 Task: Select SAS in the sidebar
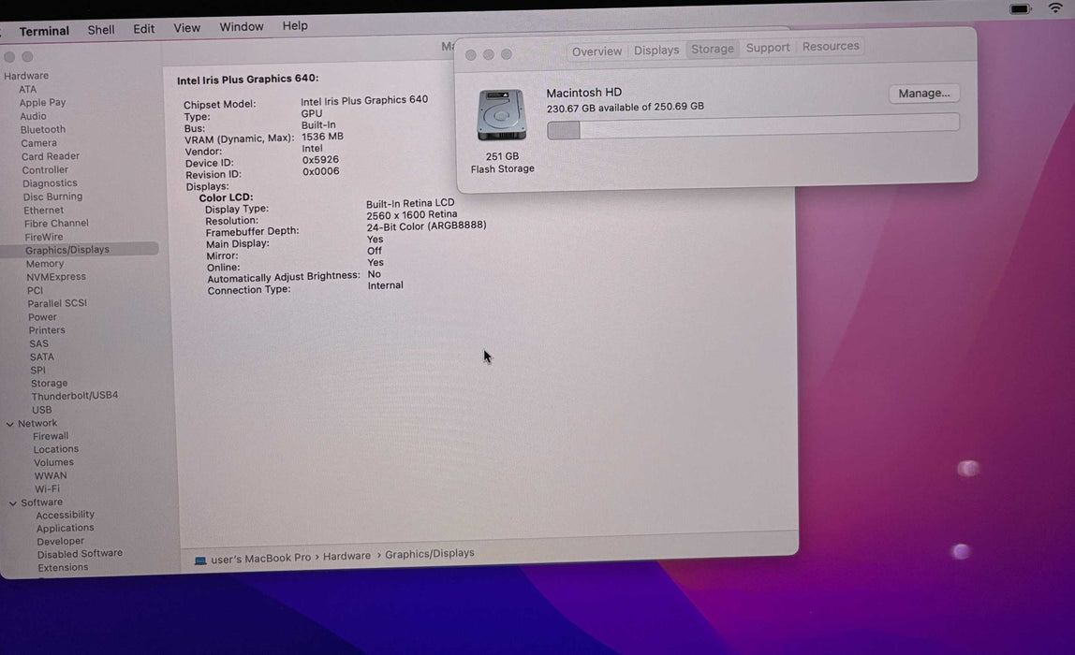click(39, 344)
